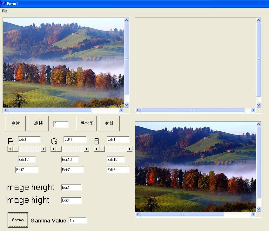
Task: Click the G channel Edit1 field
Action: pos(75,139)
